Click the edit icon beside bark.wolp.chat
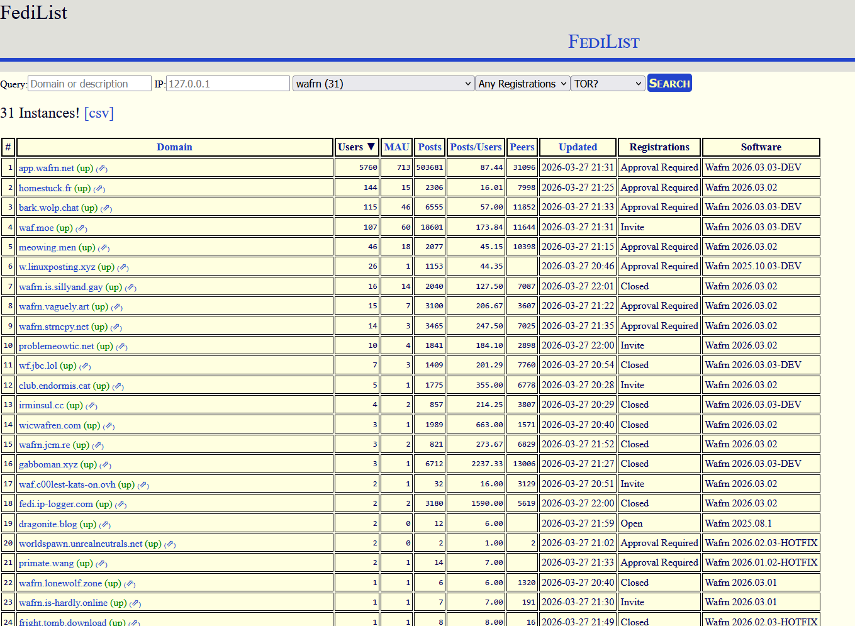Image resolution: width=855 pixels, height=626 pixels. point(106,208)
